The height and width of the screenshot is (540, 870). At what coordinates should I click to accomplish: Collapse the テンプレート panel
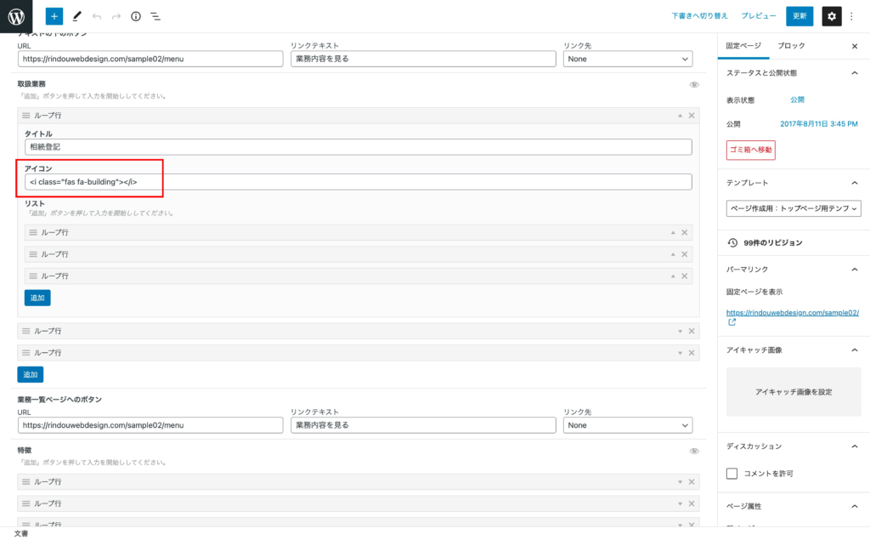[855, 183]
